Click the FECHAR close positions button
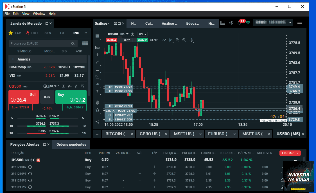This screenshot has width=316, height=193. 288,153
